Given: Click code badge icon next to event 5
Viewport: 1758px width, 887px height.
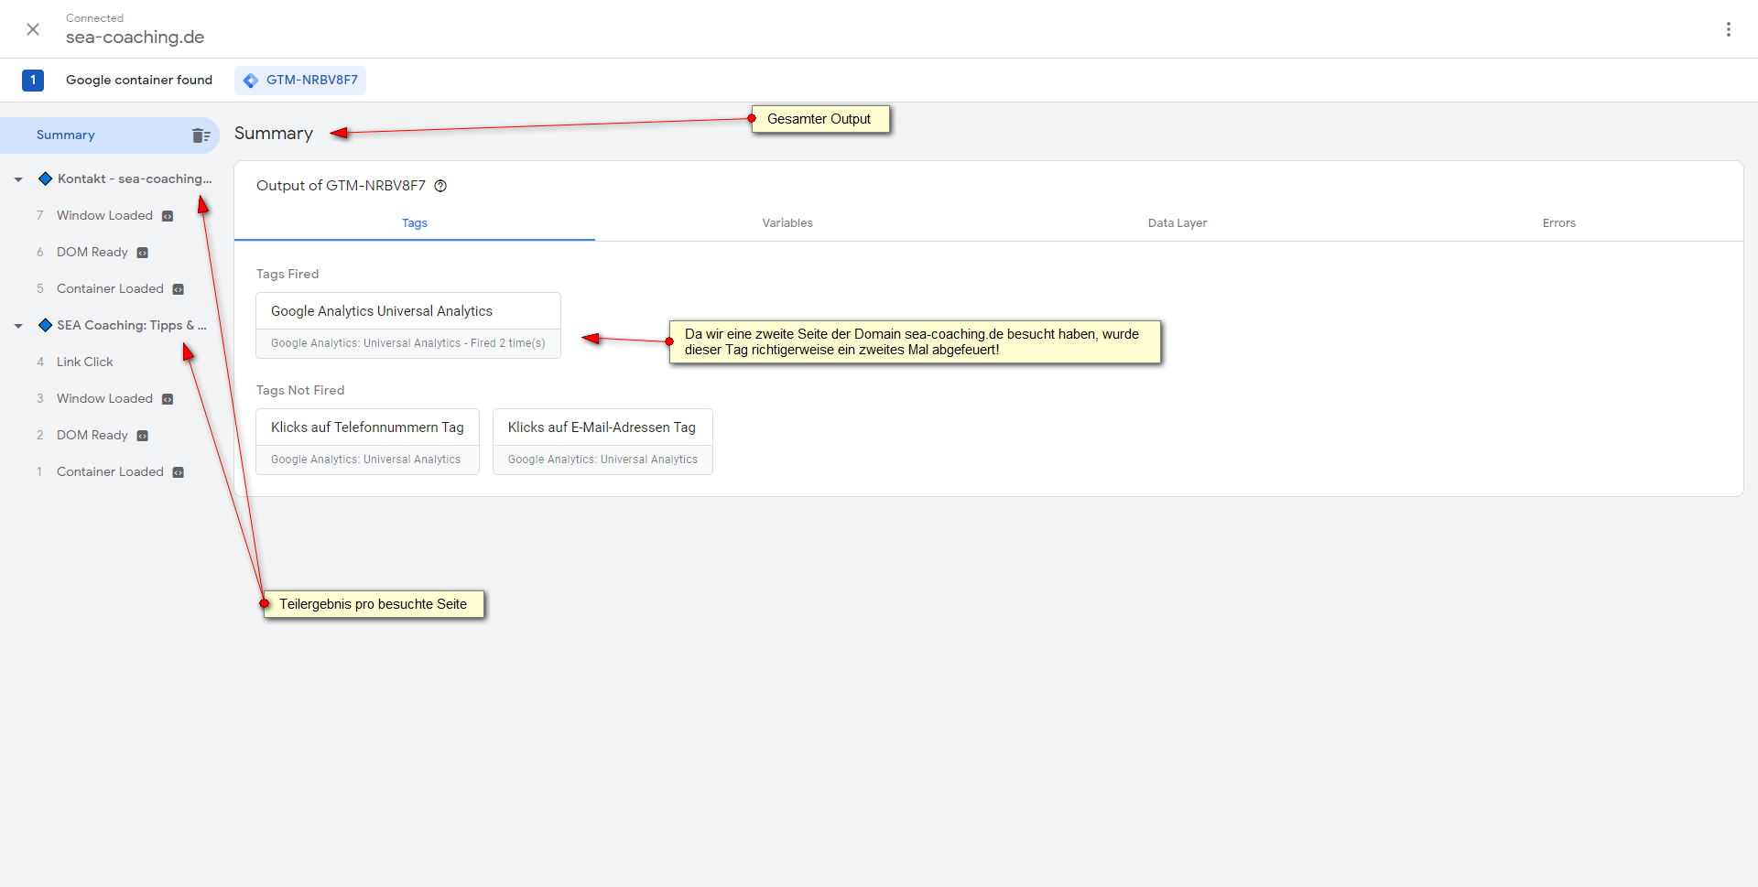Looking at the screenshot, I should pos(179,289).
